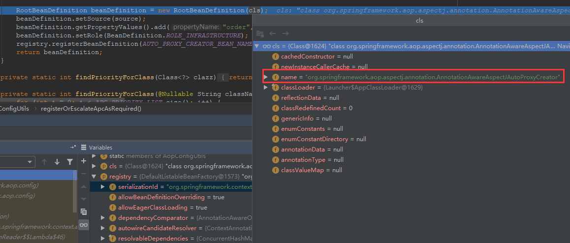Click the Duplicate Watch copy icon
The height and width of the screenshot is (243, 570).
(x=84, y=212)
